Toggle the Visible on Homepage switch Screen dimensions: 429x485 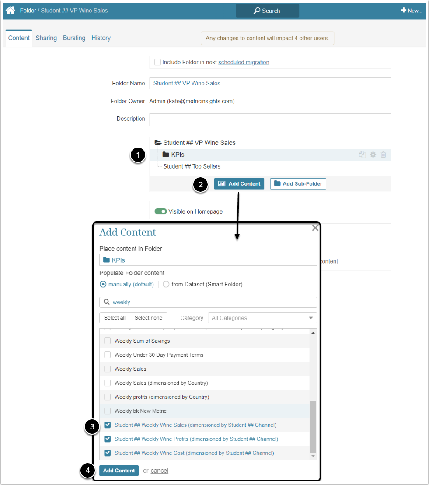(x=160, y=211)
